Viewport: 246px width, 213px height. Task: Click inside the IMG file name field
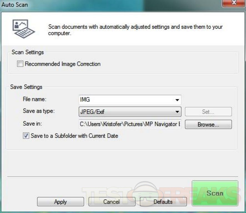(125, 100)
